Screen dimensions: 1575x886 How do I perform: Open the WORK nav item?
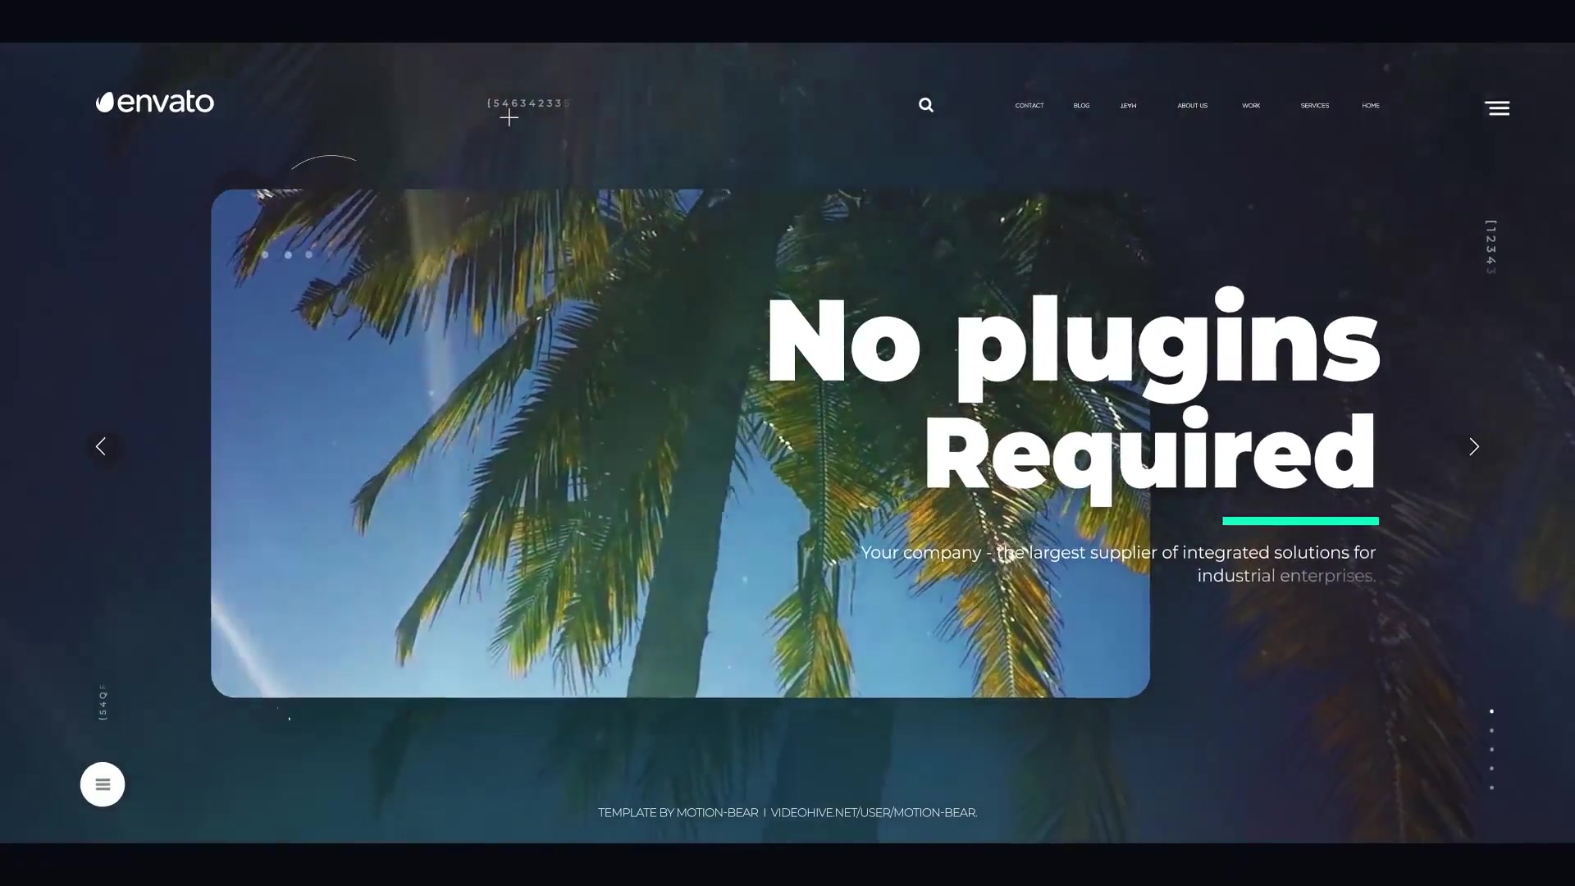1251,106
